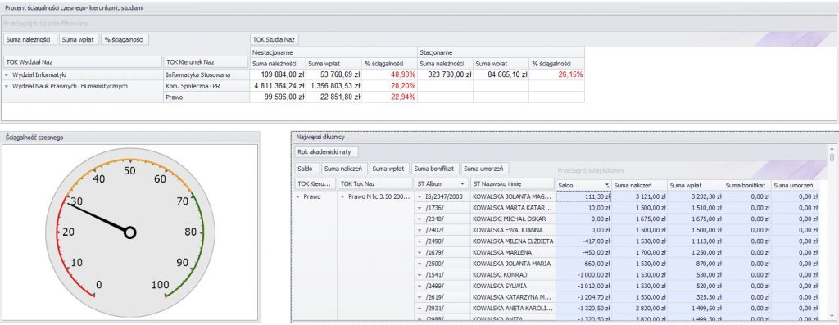839x325 pixels.
Task: Collapse the IS/2347/2003 album row
Action: pos(420,196)
